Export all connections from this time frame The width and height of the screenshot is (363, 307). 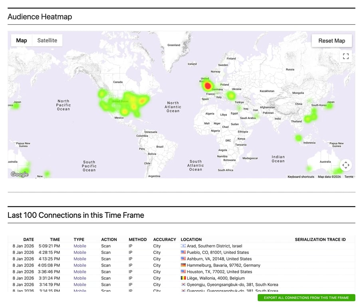coord(306,298)
